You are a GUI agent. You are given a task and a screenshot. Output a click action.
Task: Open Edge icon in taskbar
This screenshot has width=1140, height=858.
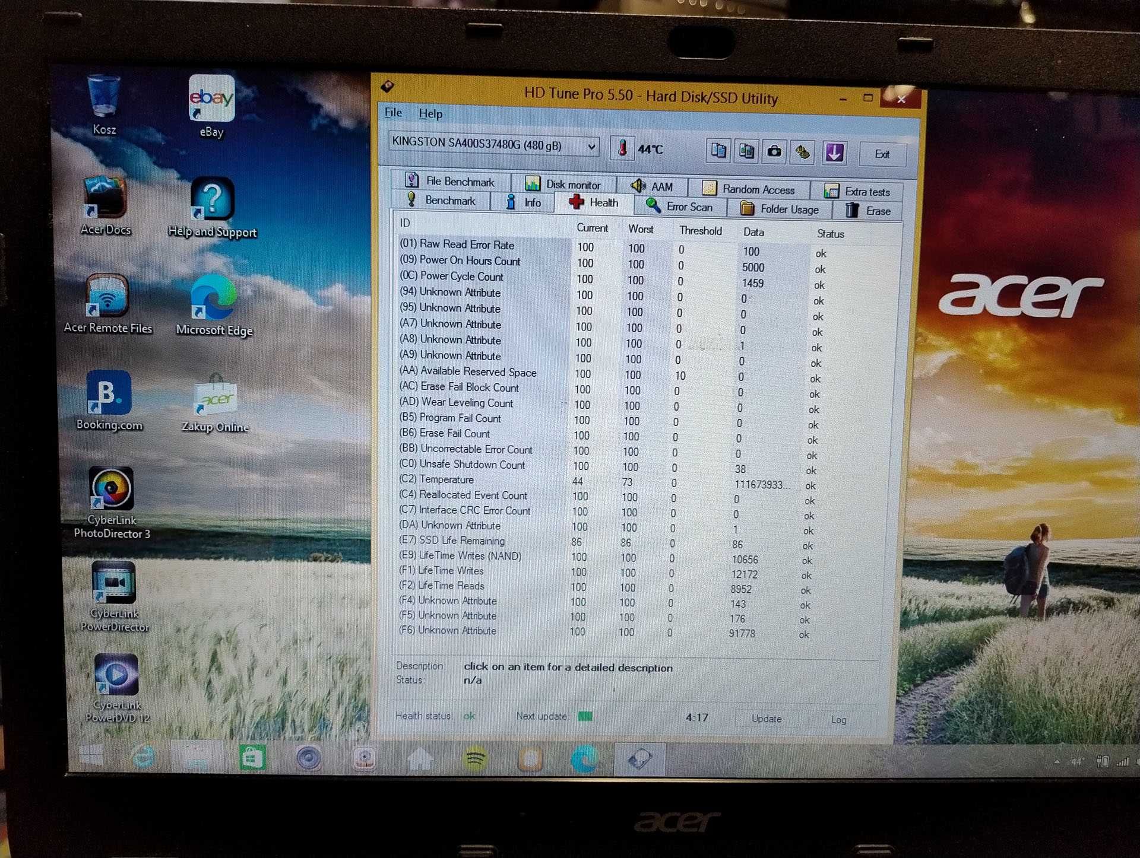584,759
